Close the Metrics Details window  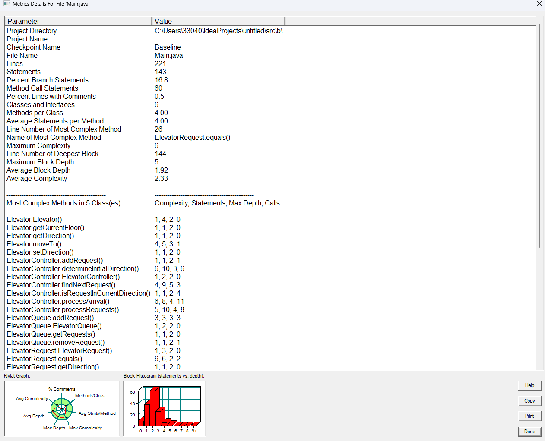point(539,3)
